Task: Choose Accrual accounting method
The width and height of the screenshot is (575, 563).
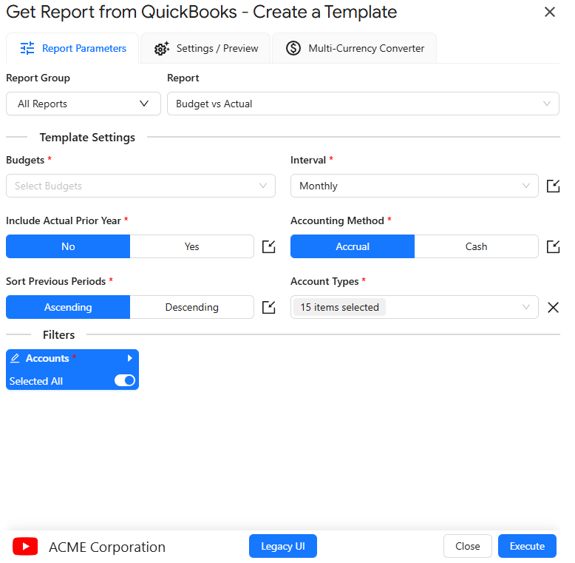Action: point(353,246)
